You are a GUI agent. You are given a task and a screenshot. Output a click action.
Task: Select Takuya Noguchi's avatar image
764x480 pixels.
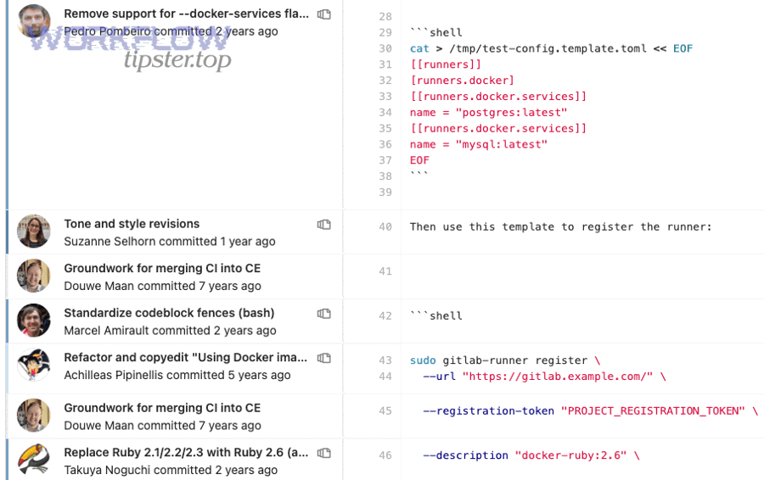34,460
